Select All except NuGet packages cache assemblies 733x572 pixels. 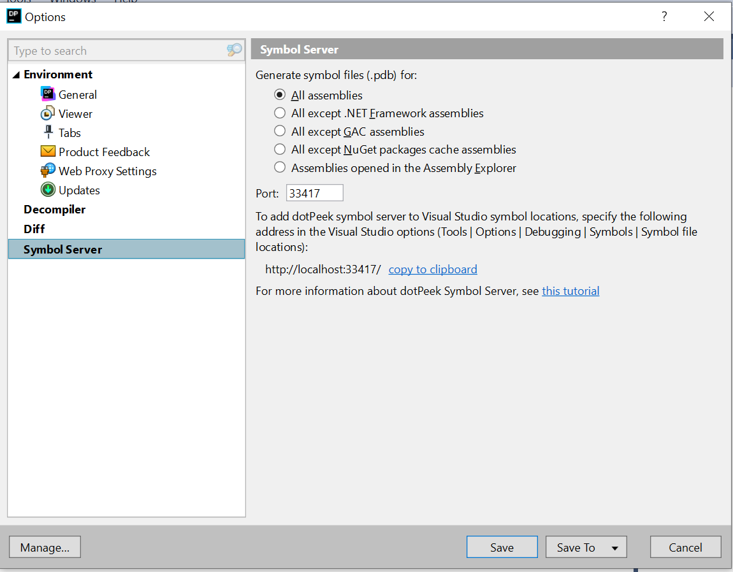[280, 150]
